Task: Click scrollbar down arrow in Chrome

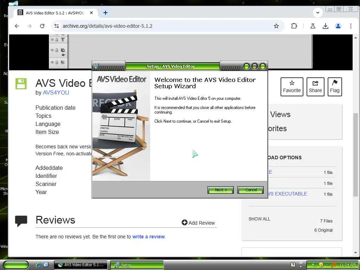Action: 355,253
